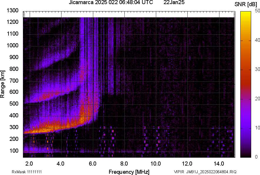Click the 14.0 tick on the frequency axis
The height and width of the screenshot is (175, 260).
[219, 164]
